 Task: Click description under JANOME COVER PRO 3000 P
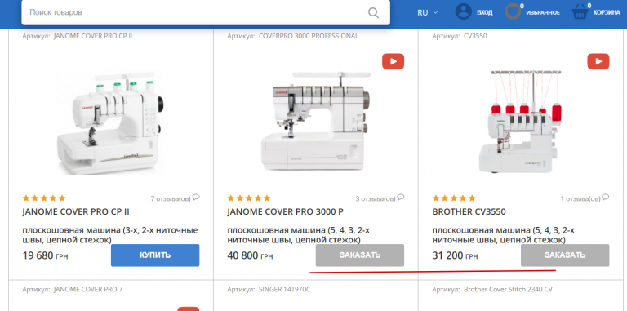[298, 235]
